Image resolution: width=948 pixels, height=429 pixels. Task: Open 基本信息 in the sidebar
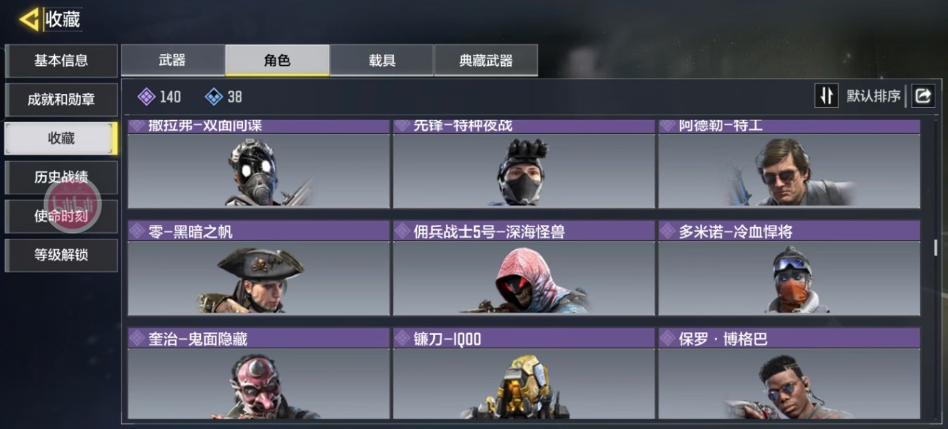[x=61, y=61]
